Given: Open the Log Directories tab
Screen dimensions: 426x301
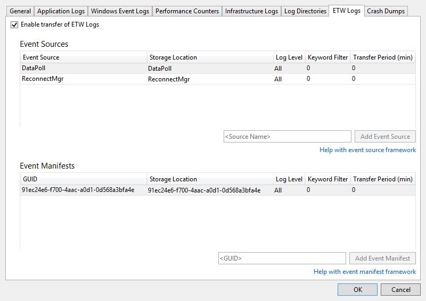Looking at the screenshot, I should [305, 11].
